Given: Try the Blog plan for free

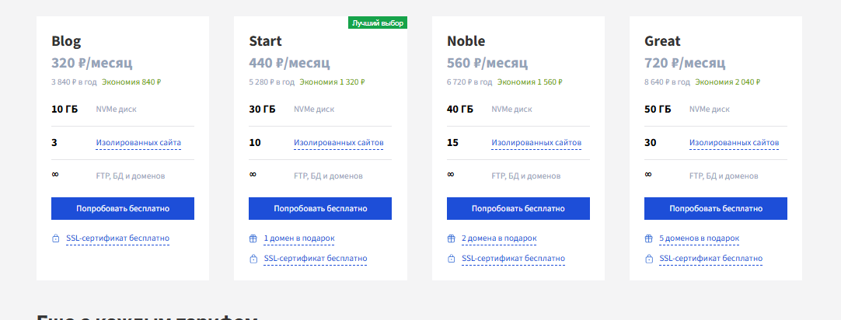Looking at the screenshot, I should click(123, 208).
